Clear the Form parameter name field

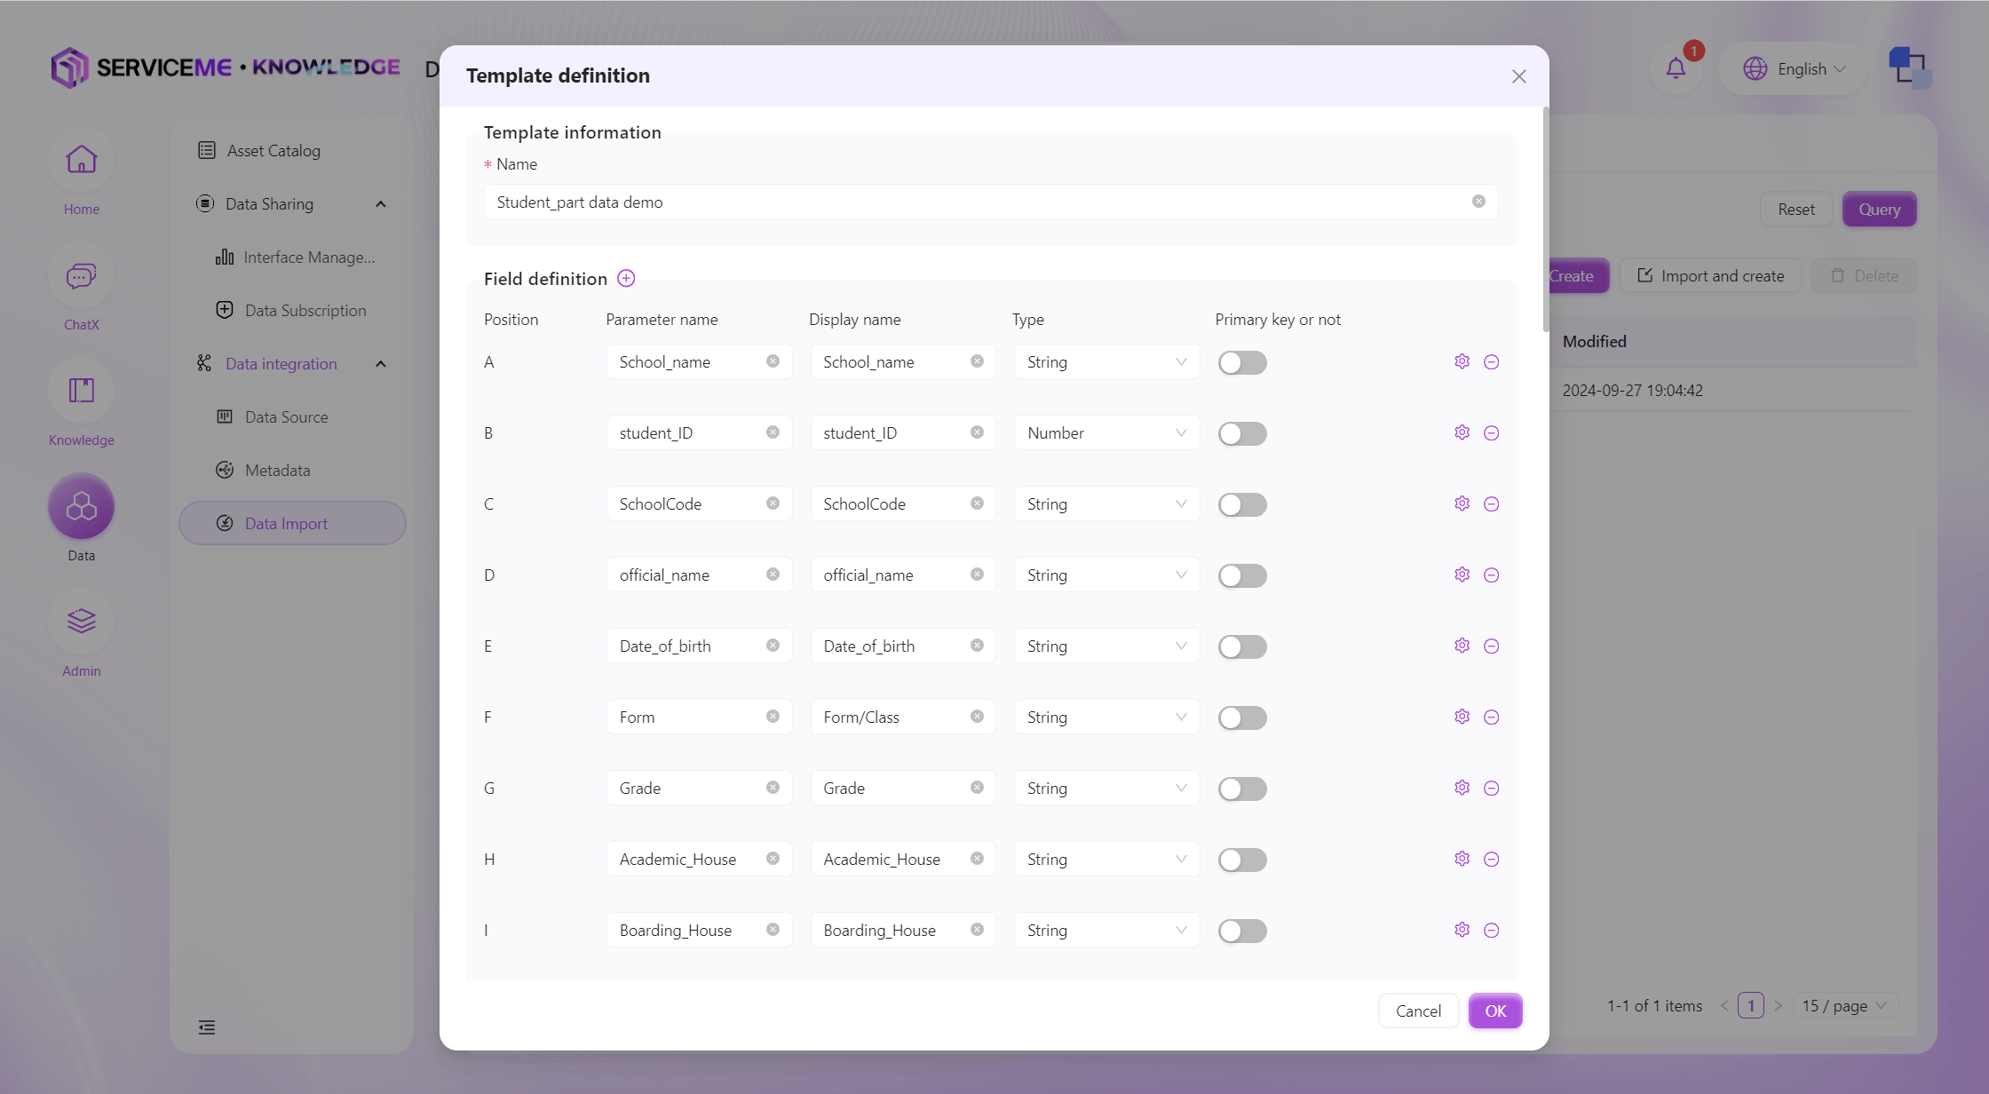(773, 717)
